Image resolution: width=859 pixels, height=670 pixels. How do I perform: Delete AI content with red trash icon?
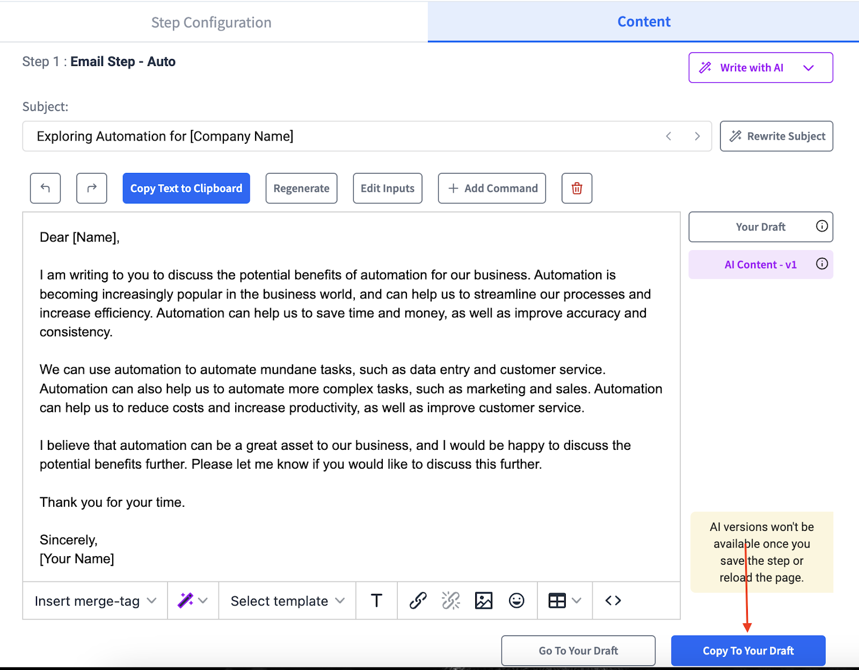pyautogui.click(x=577, y=188)
